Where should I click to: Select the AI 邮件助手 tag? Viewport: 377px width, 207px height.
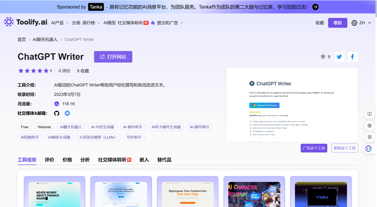pyautogui.click(x=133, y=127)
